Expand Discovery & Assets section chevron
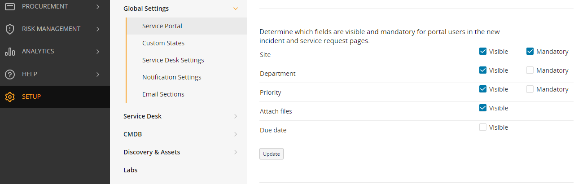Screen dimensions: 574x184 coord(236,152)
